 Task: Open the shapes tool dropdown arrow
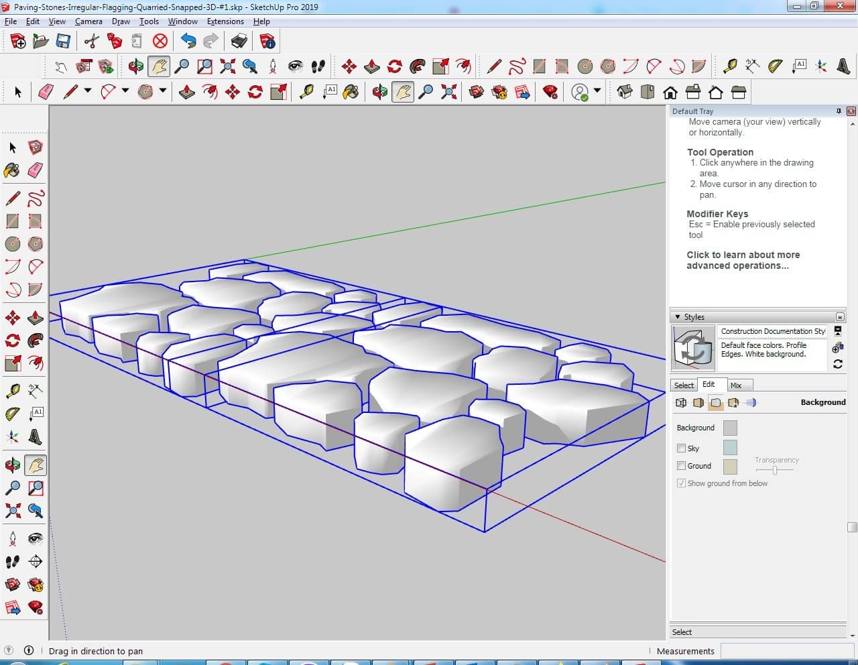pyautogui.click(x=162, y=91)
